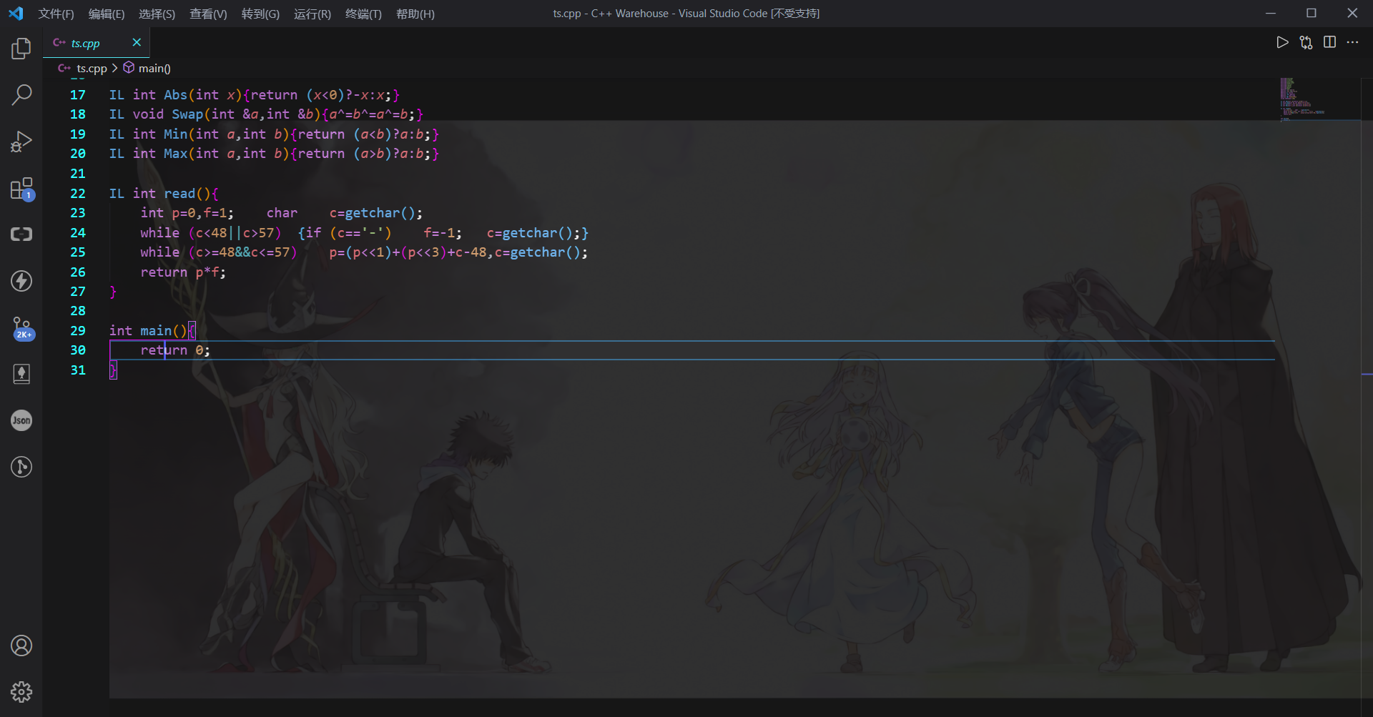Viewport: 1373px width, 717px height.
Task: Click 'return p*f;' on line 26
Action: point(183,272)
